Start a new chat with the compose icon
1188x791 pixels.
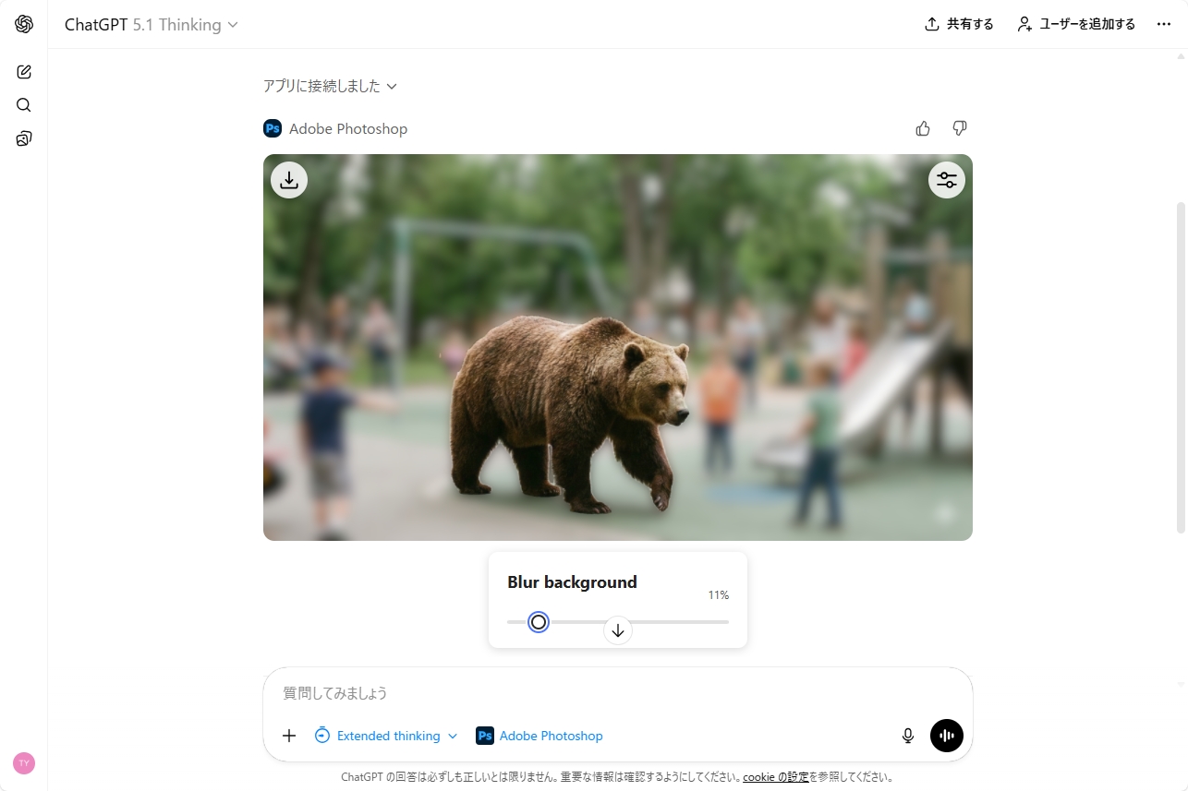(24, 72)
